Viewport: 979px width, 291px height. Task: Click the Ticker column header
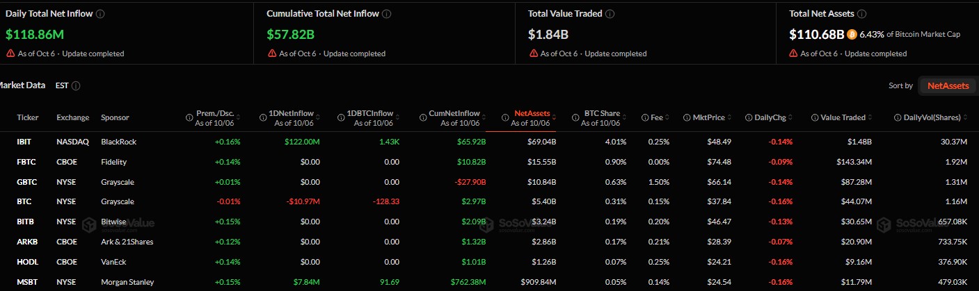tap(28, 118)
